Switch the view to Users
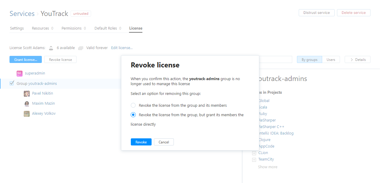The height and width of the screenshot is (183, 380). tap(331, 59)
